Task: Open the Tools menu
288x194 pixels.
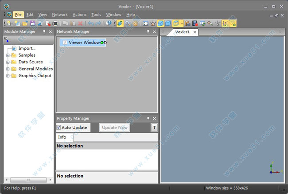Action: click(96, 15)
